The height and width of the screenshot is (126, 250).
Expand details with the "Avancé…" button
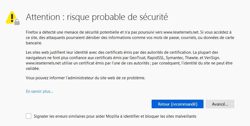[x=220, y=104]
